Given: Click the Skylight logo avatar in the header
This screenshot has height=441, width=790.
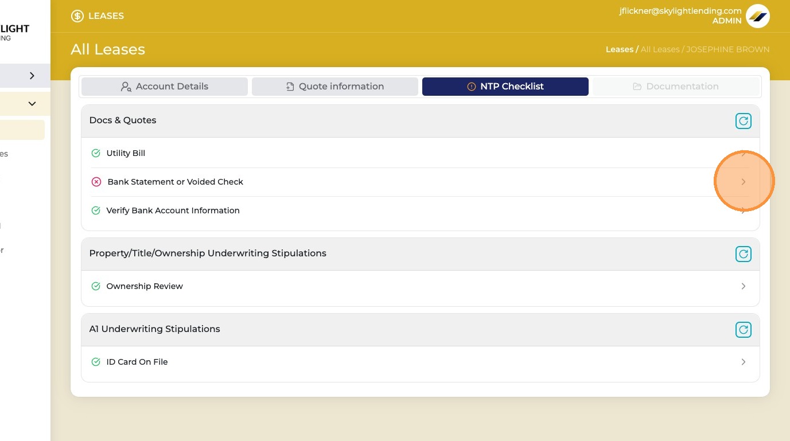Looking at the screenshot, I should 758,16.
